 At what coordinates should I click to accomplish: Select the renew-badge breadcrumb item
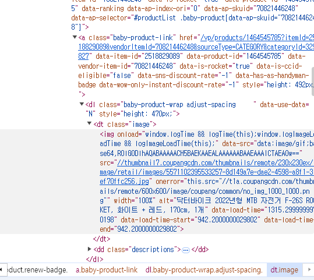point(37,270)
